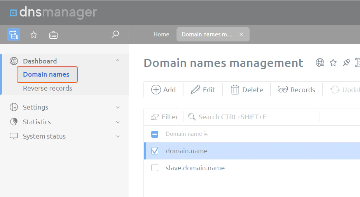Uncheck the domain.name row checkbox
Screen dimensions: 360x197
155,151
